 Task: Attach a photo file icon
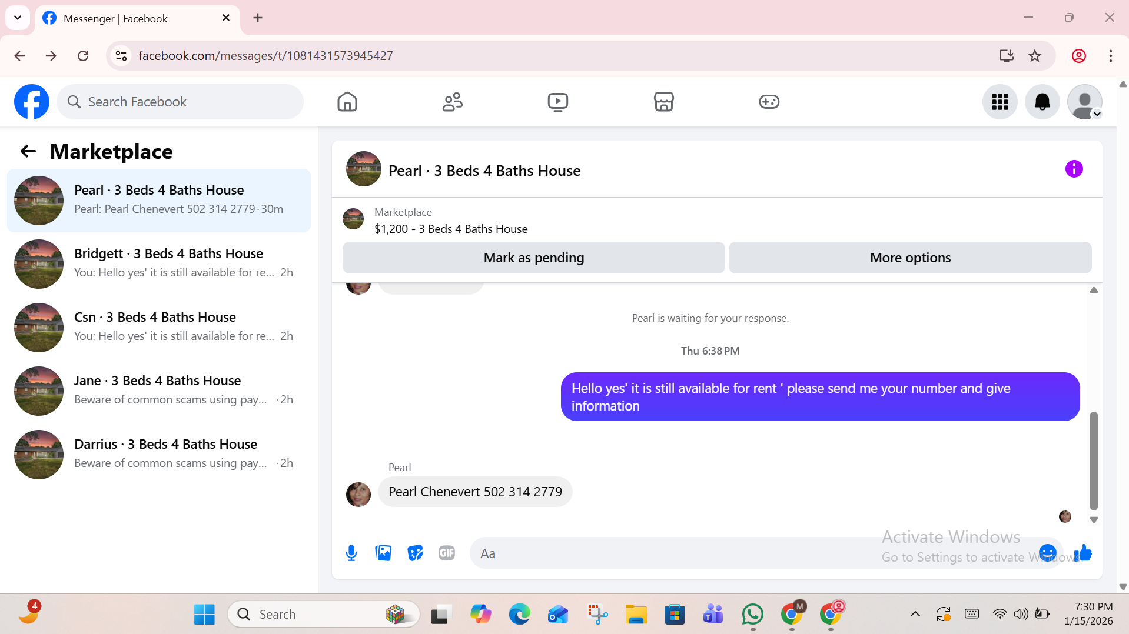(383, 553)
